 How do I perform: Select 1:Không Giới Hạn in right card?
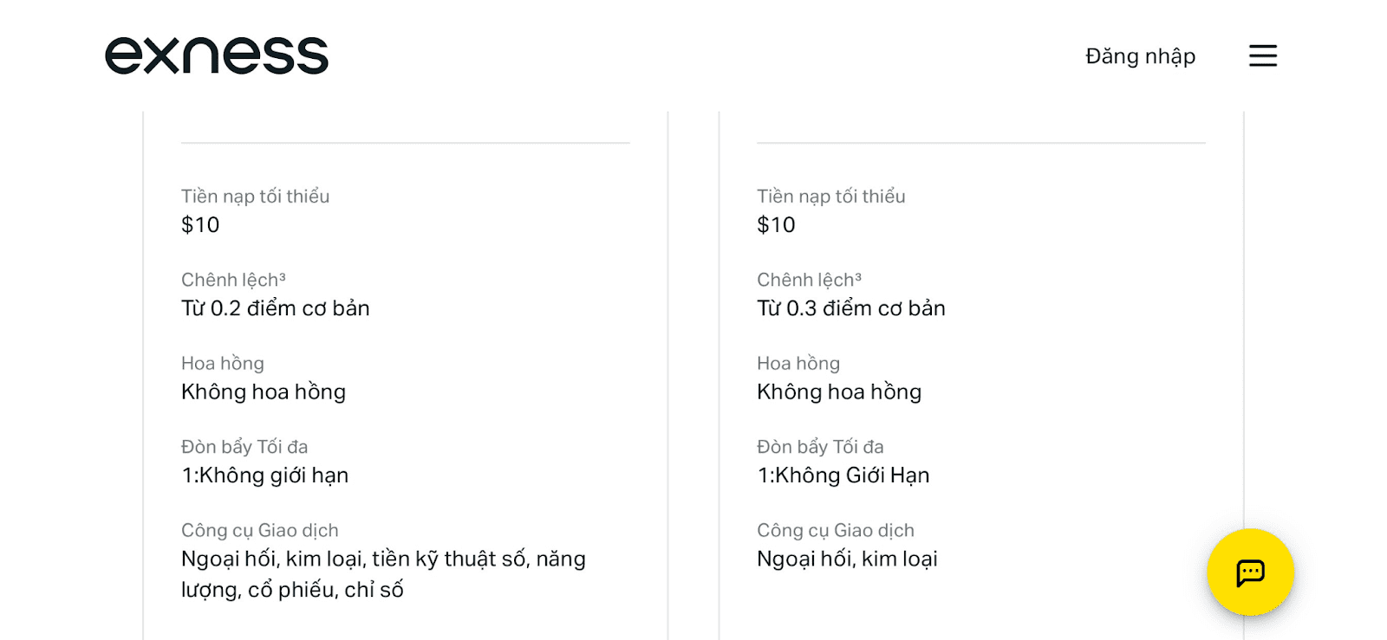coord(843,475)
